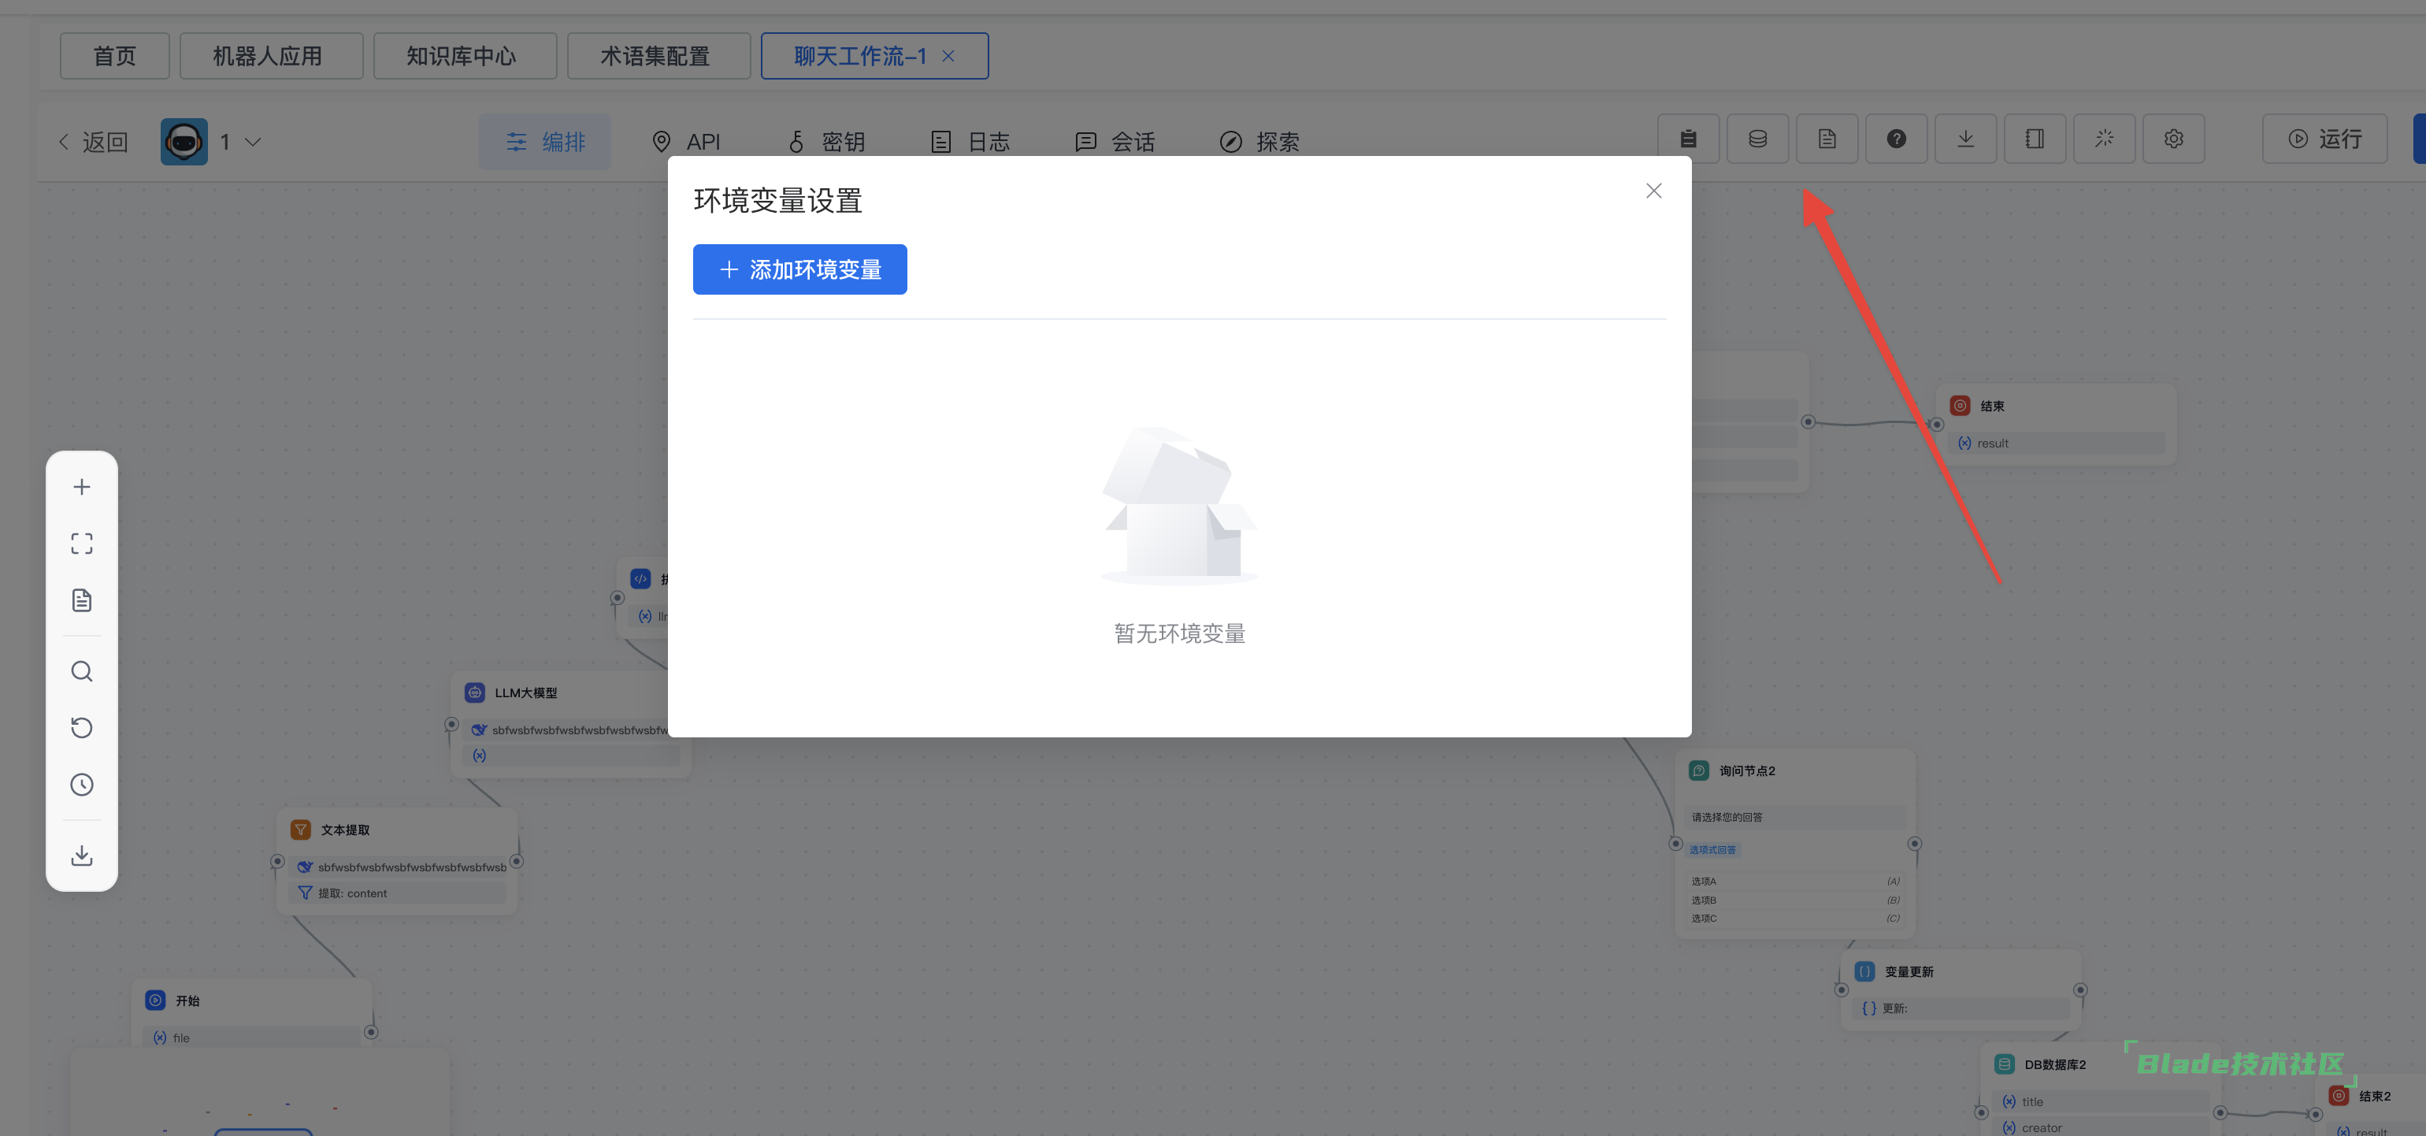Go back with 返回
2426x1136 pixels.
pyautogui.click(x=92, y=141)
